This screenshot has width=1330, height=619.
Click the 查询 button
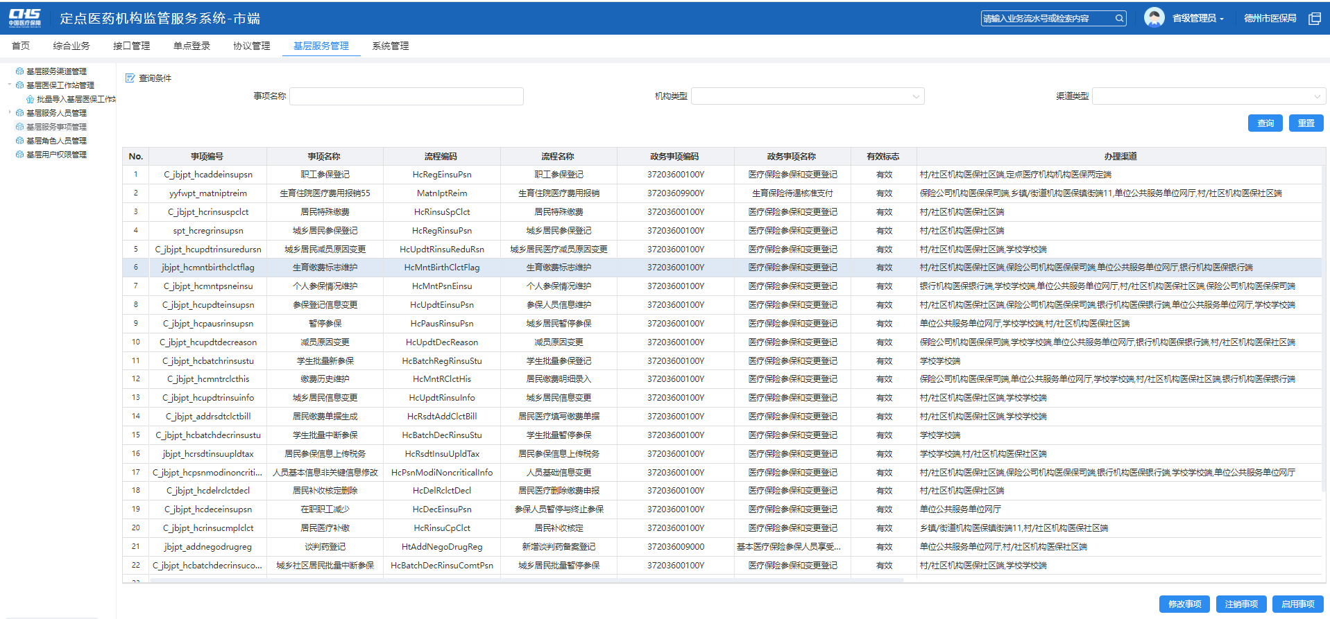[1265, 123]
